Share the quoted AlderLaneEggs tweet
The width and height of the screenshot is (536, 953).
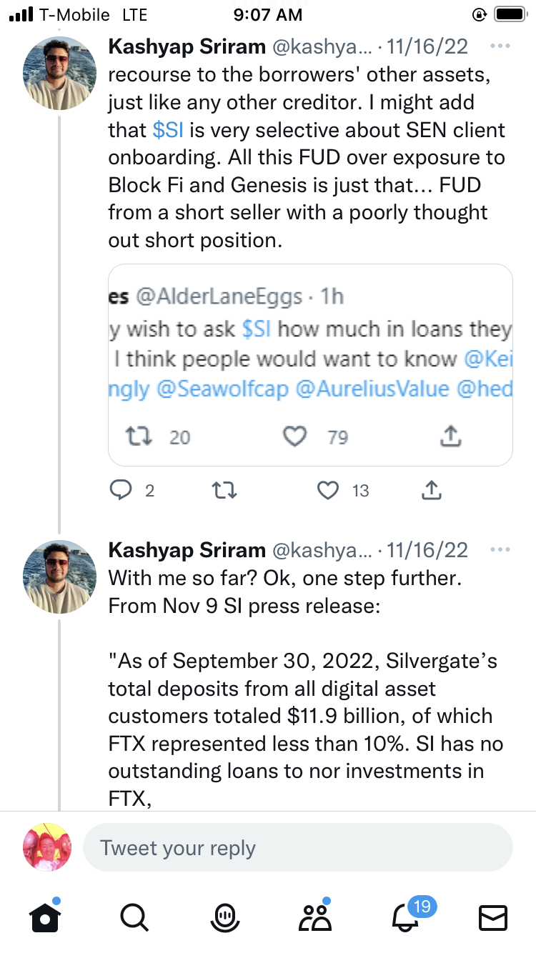coord(451,436)
